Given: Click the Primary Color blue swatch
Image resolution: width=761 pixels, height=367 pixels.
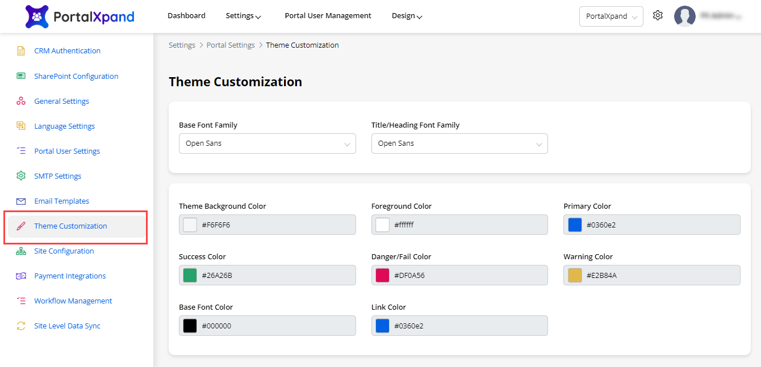Looking at the screenshot, I should click(x=575, y=225).
